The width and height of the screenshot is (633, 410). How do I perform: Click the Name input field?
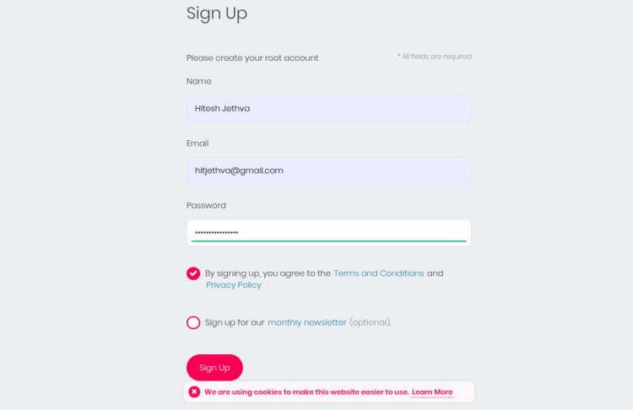tap(328, 109)
